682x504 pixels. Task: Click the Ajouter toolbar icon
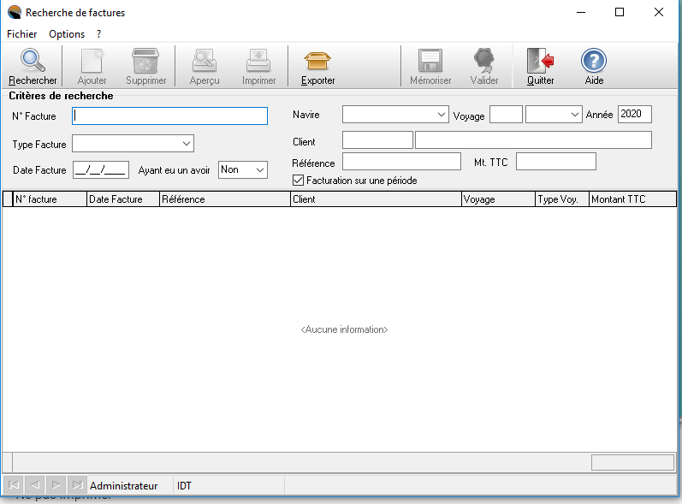92,62
